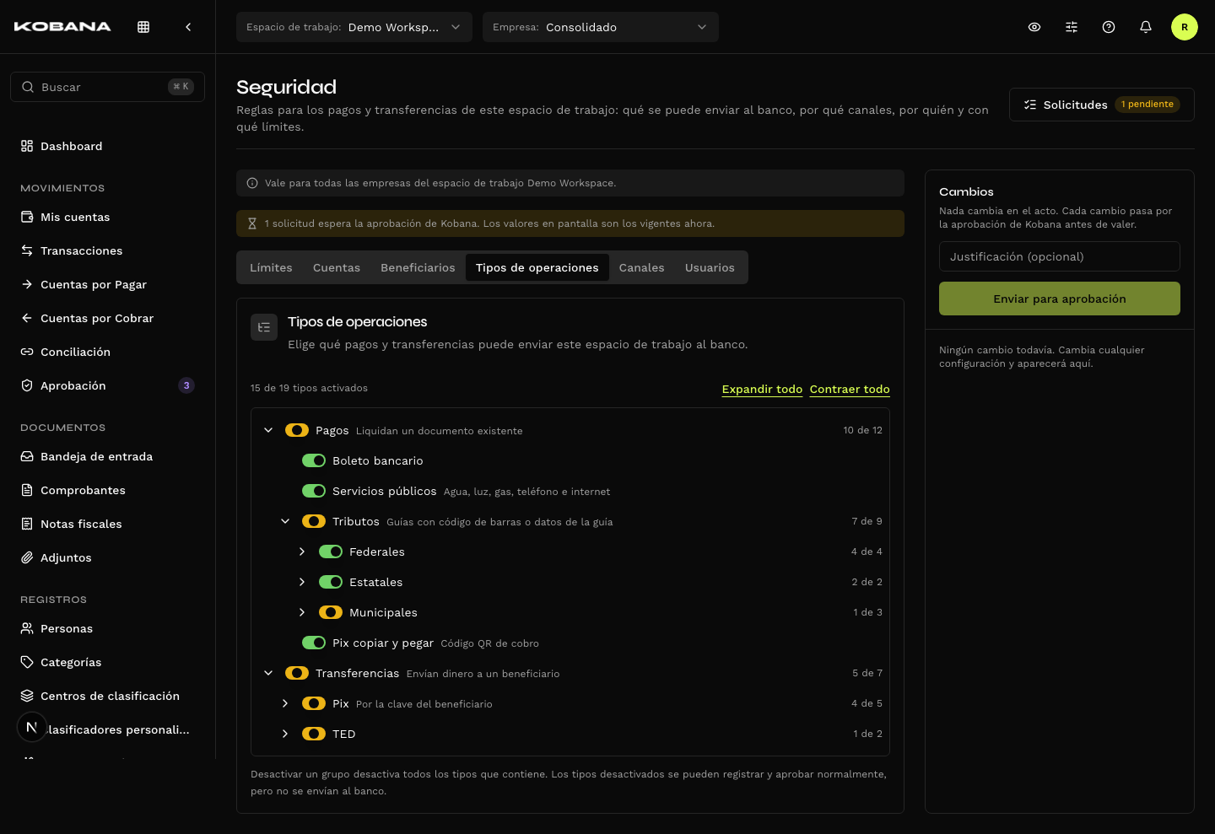This screenshot has height=834, width=1215.
Task: Switch to the Cuentas tab
Action: point(337,267)
